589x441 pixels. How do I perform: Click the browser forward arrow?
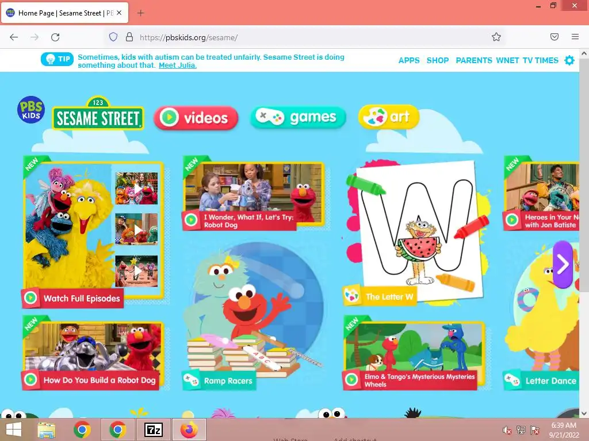[35, 37]
